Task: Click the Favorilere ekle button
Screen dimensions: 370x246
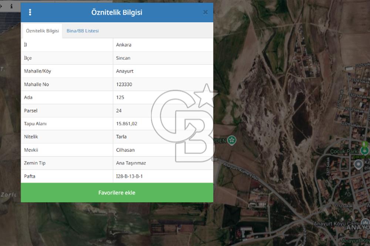Action: click(x=117, y=193)
